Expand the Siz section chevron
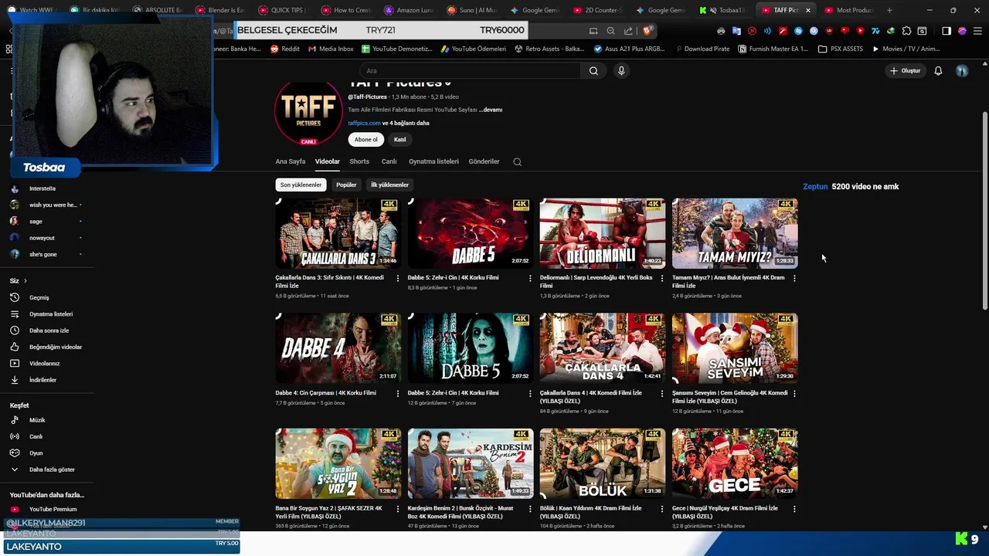 pyautogui.click(x=25, y=281)
